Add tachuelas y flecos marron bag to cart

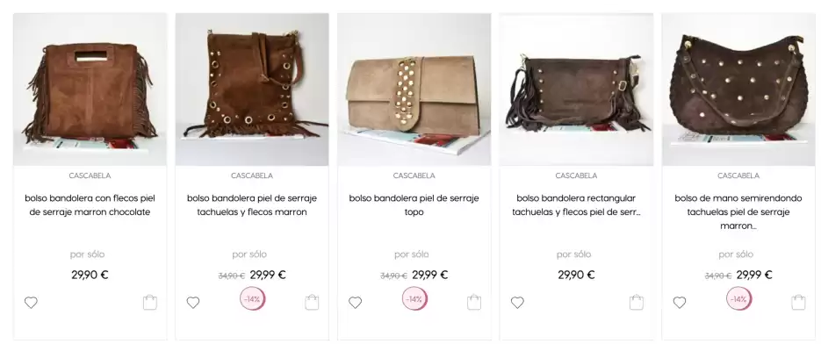point(312,303)
